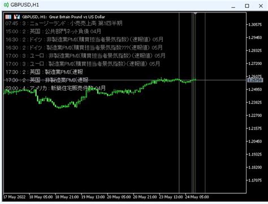268x204 pixels.
Task: Click the 1.30575 price scale label
Action: pyautogui.click(x=255, y=25)
